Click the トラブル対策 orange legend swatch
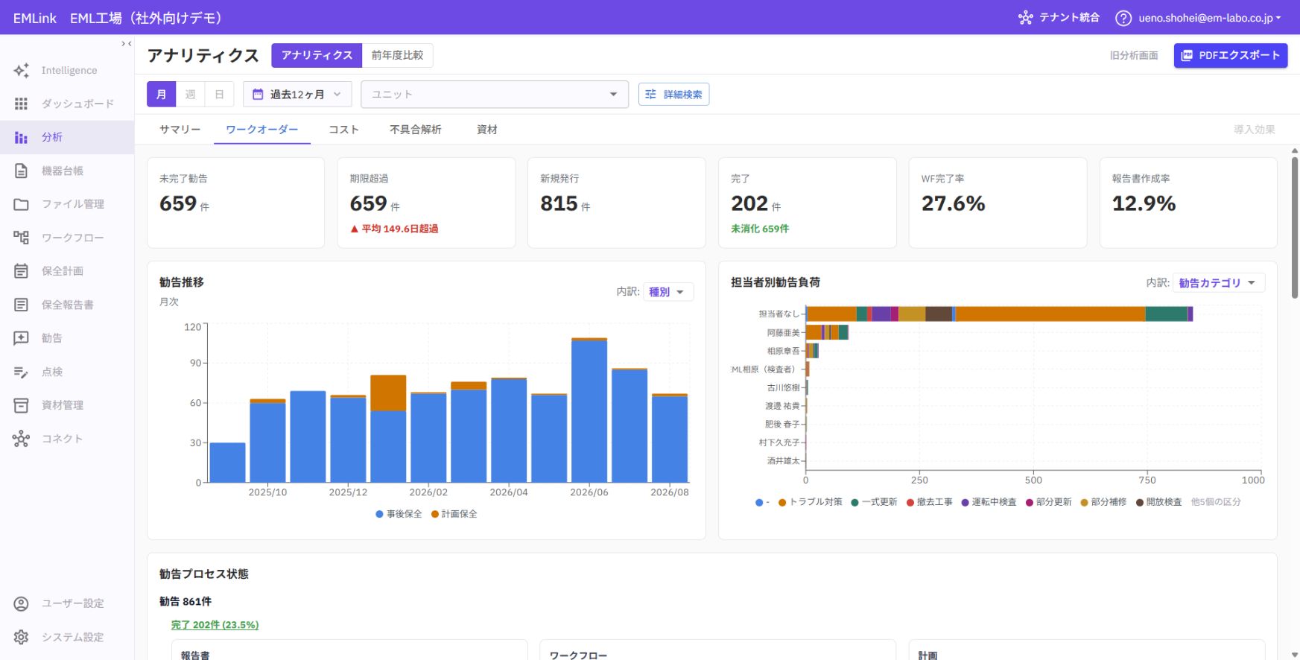Screen dimensions: 1300x660 click(x=782, y=503)
